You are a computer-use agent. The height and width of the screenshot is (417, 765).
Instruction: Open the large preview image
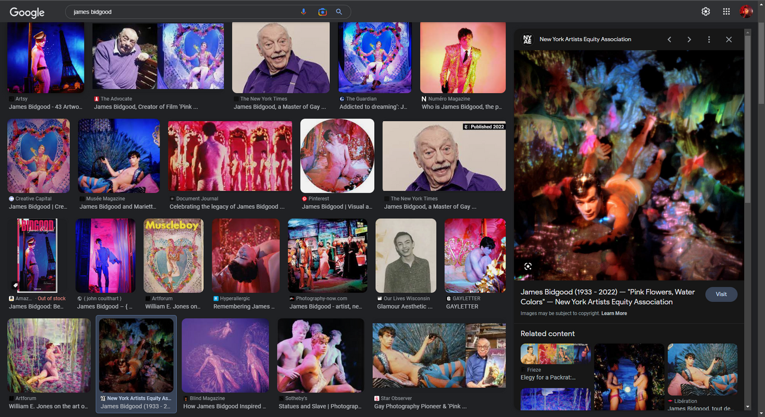629,165
